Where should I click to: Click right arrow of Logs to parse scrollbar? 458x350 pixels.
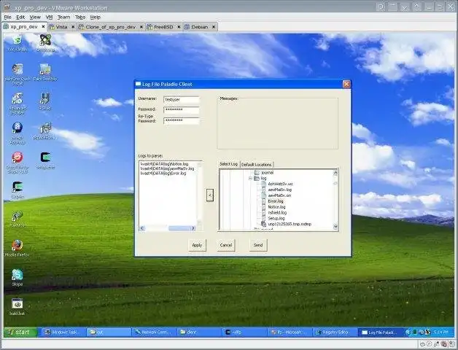(193, 228)
